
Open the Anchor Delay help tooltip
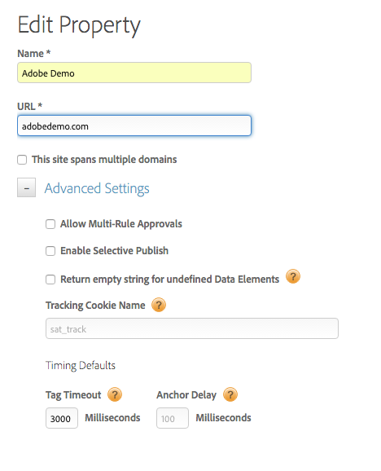230,394
